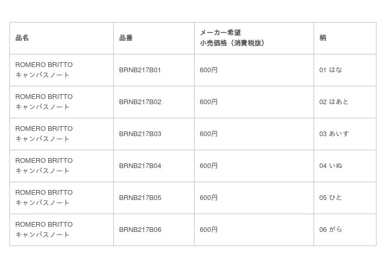The width and height of the screenshot is (388, 267).
Task: Select product code BRNB217B01
Action: (140, 70)
